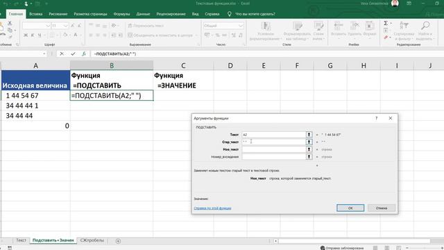Toggle Page Layout view in status bar
This screenshot has width=444, height=250.
tap(387, 248)
